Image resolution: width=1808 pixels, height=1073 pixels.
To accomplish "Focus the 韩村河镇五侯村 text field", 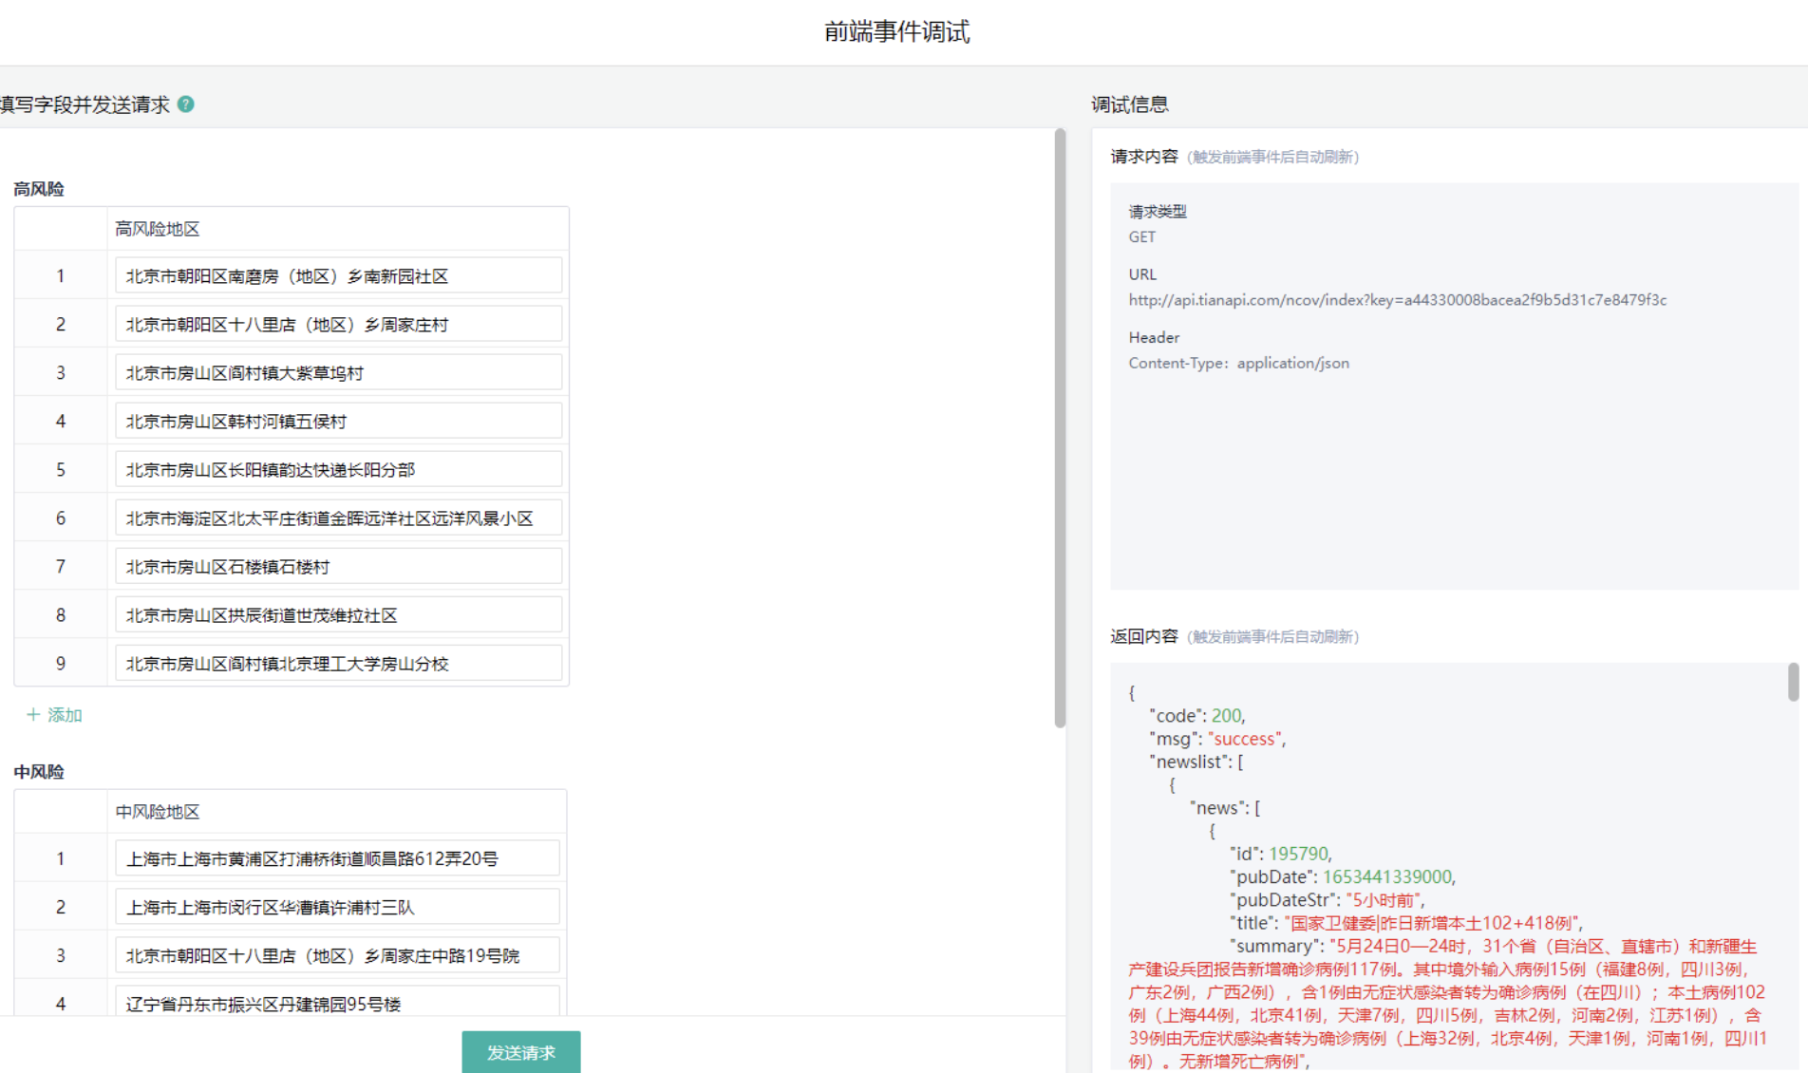I will pyautogui.click(x=338, y=422).
